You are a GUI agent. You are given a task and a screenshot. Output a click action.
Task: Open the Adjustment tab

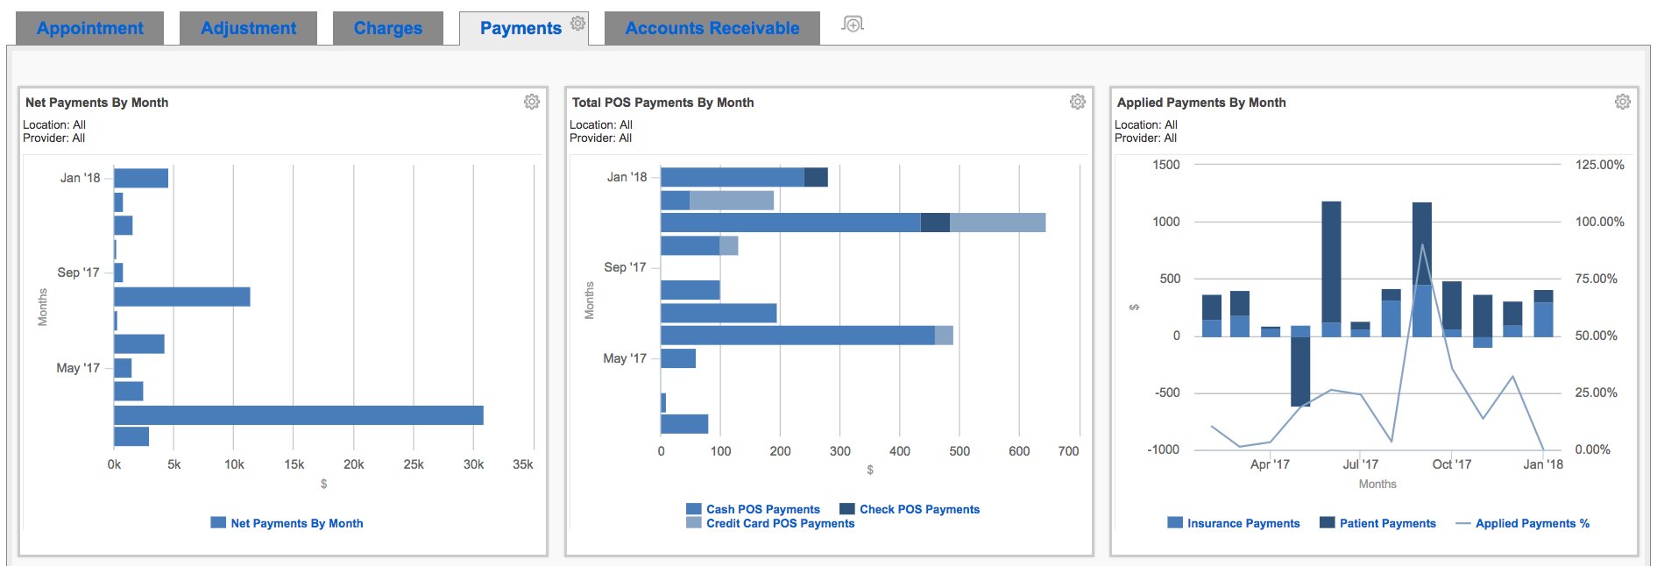click(248, 28)
